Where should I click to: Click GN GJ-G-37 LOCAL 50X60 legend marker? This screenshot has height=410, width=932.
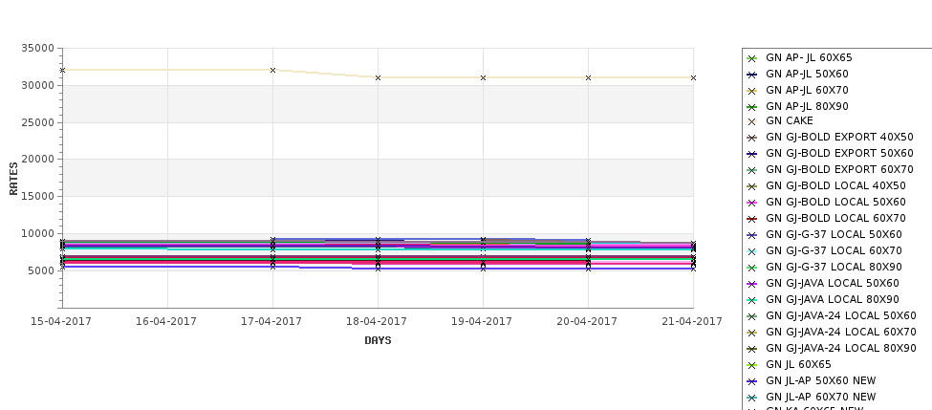pos(752,235)
